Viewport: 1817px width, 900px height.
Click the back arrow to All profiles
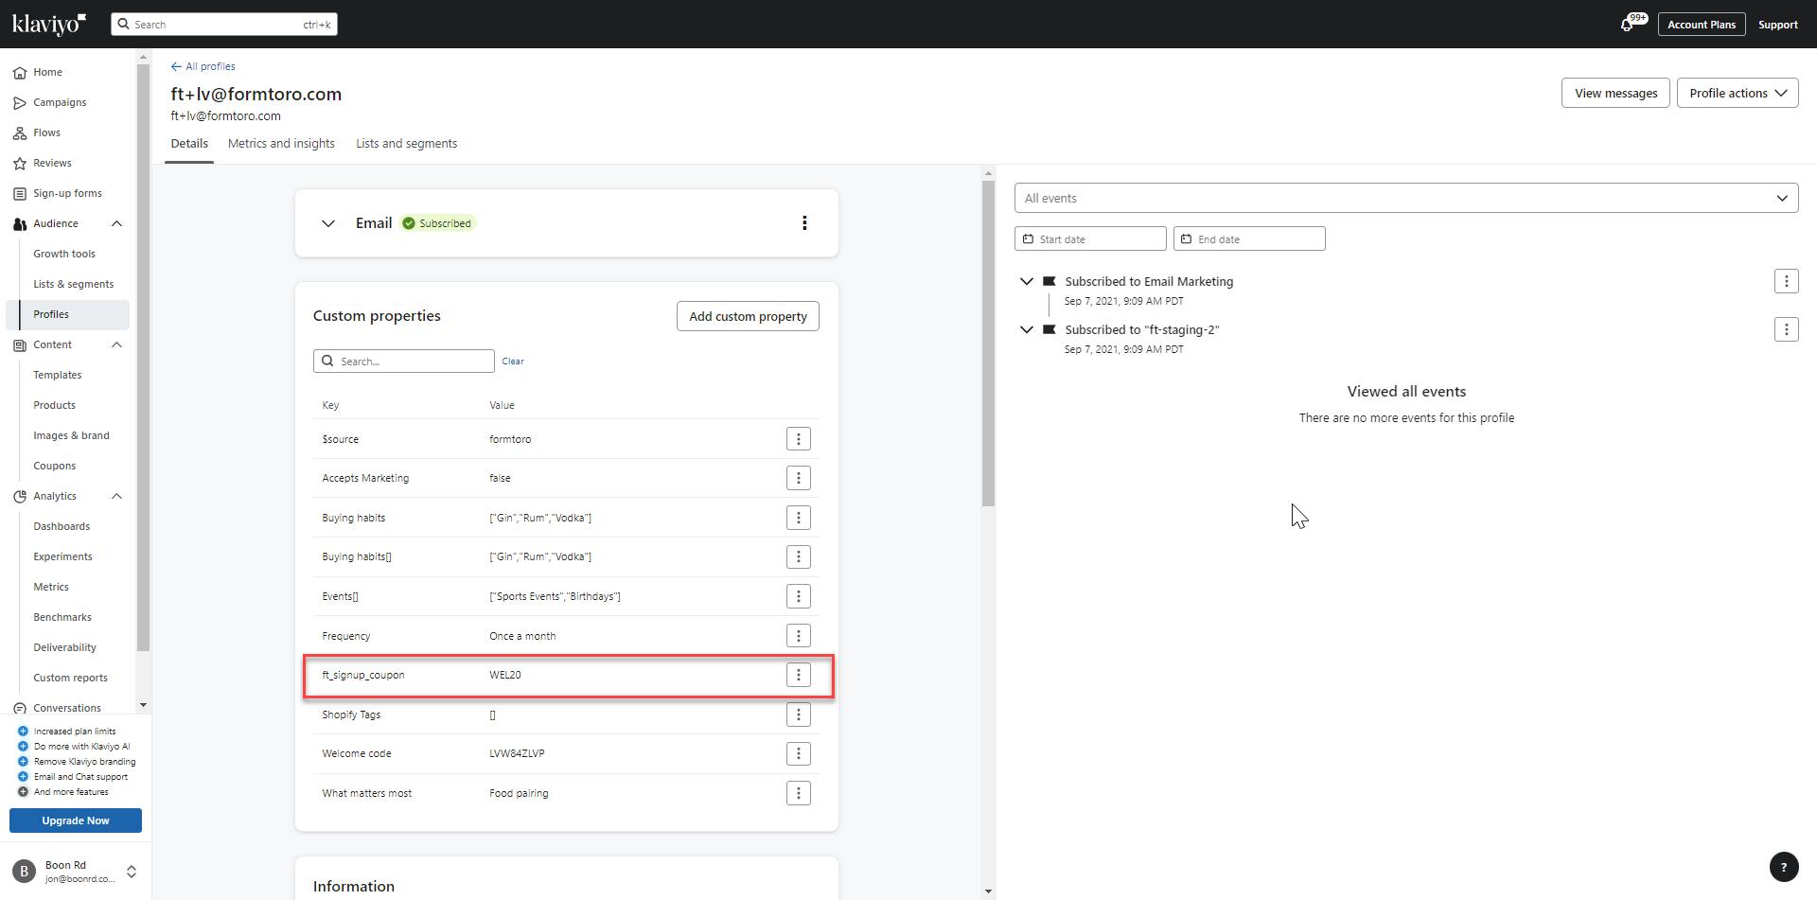(176, 66)
